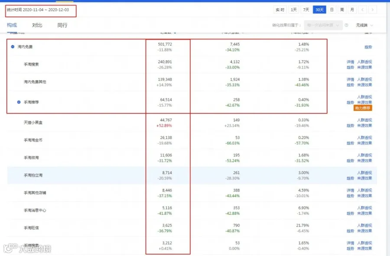Select the 1天 time range
The image size is (390, 256).
pos(294,10)
